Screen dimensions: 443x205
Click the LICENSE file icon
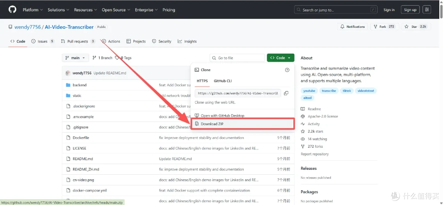68,148
